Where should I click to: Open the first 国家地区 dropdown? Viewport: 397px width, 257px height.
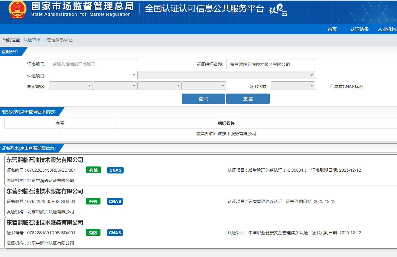click(x=71, y=86)
